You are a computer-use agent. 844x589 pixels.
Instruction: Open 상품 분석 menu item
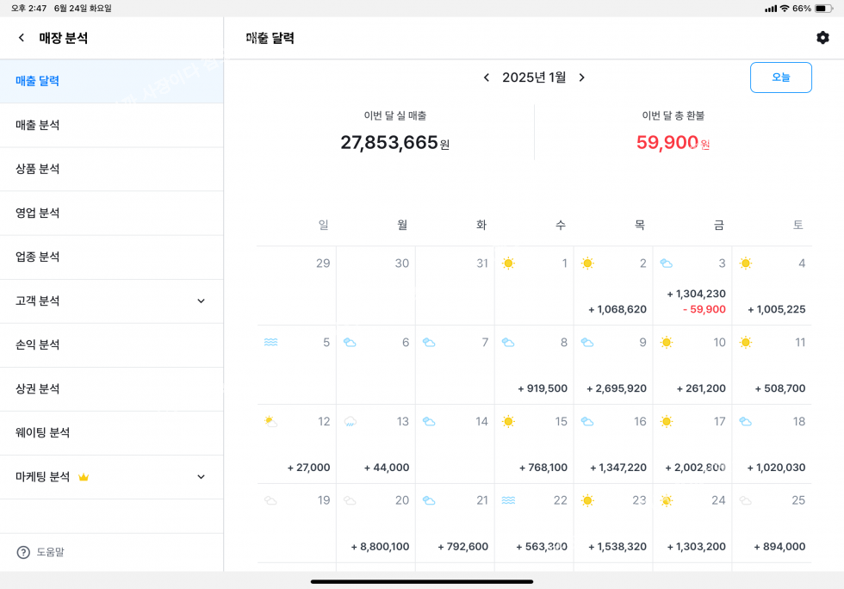pyautogui.click(x=38, y=169)
